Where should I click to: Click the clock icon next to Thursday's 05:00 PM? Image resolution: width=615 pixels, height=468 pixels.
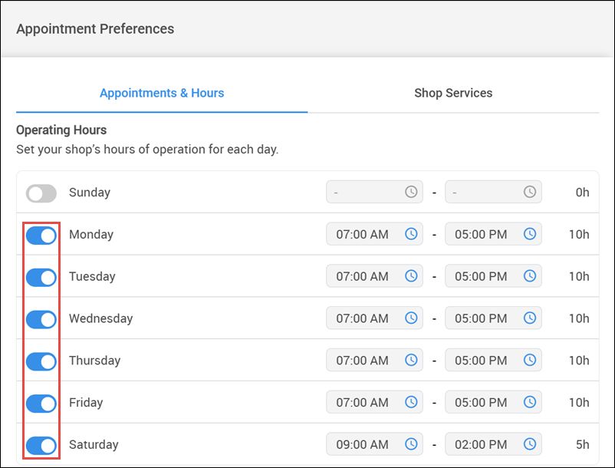pyautogui.click(x=529, y=360)
